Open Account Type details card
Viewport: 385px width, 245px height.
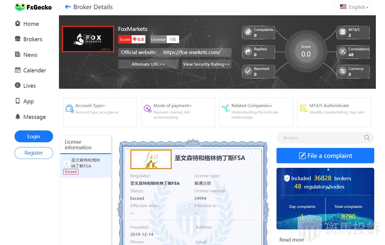click(x=100, y=112)
